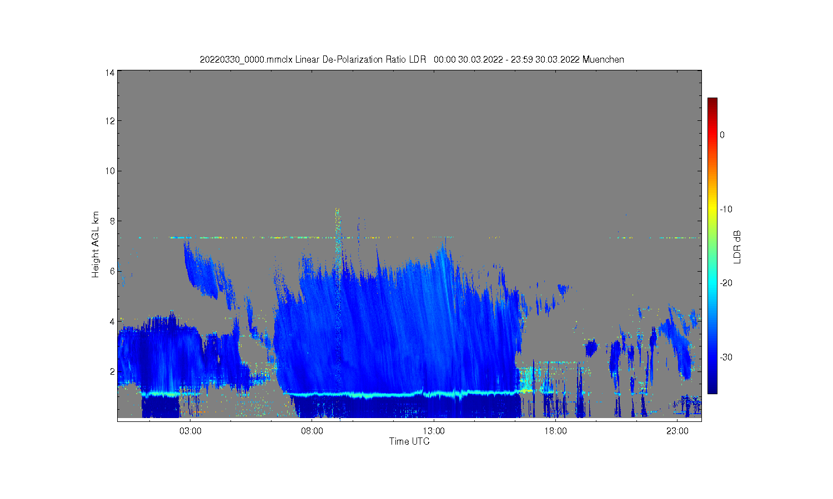
Task: Click the 'Time UTC' axis label
Action: pos(409,441)
